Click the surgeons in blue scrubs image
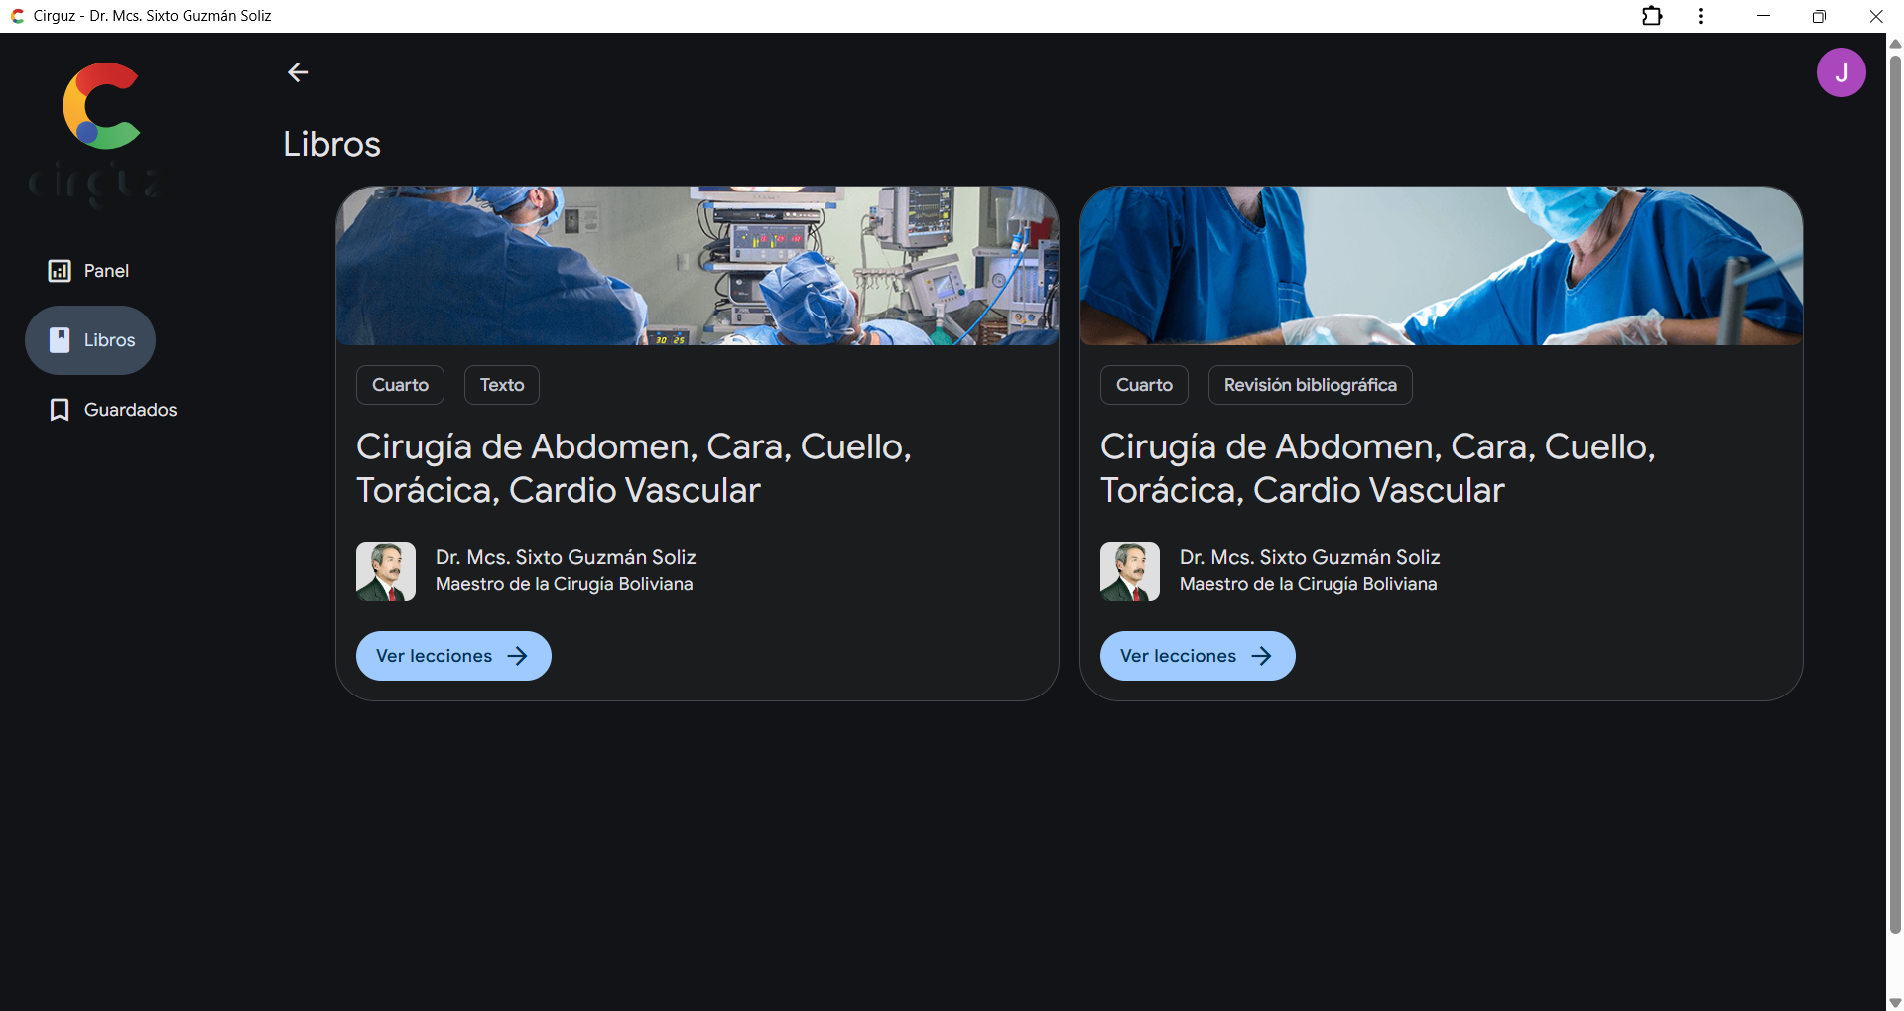 click(x=1441, y=266)
